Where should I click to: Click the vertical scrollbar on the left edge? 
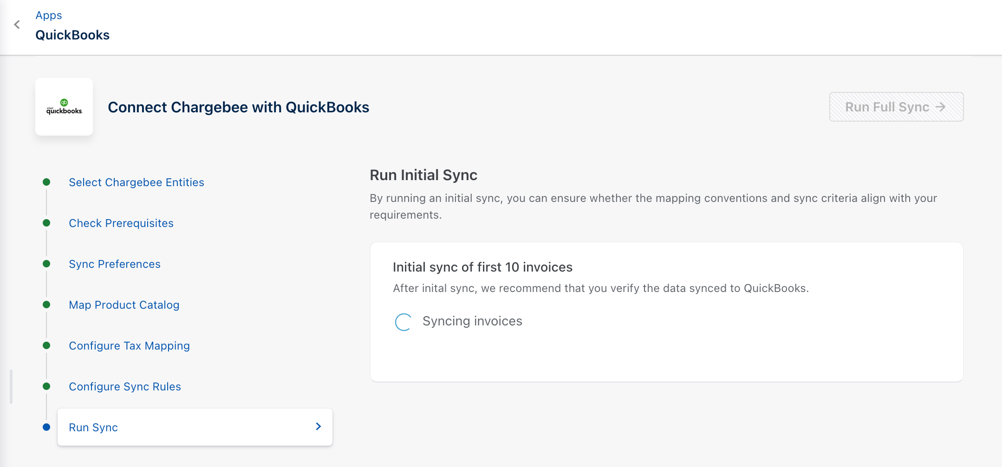11,386
